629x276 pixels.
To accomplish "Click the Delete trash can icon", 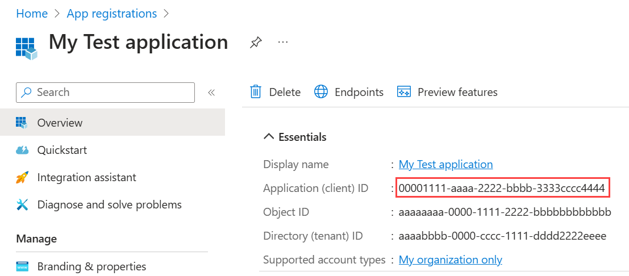I will [x=256, y=92].
